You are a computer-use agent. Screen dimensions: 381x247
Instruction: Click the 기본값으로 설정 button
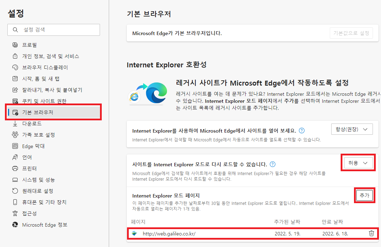pyautogui.click(x=351, y=33)
